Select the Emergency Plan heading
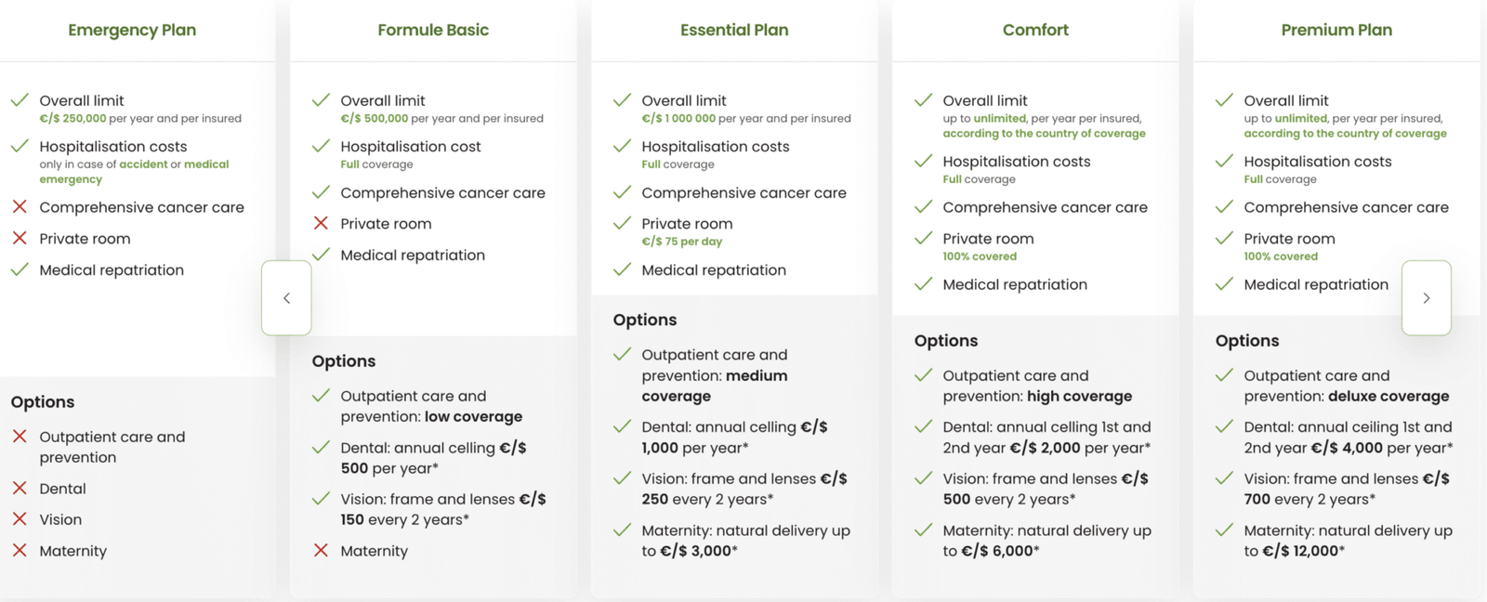The image size is (1487, 602). click(x=132, y=30)
